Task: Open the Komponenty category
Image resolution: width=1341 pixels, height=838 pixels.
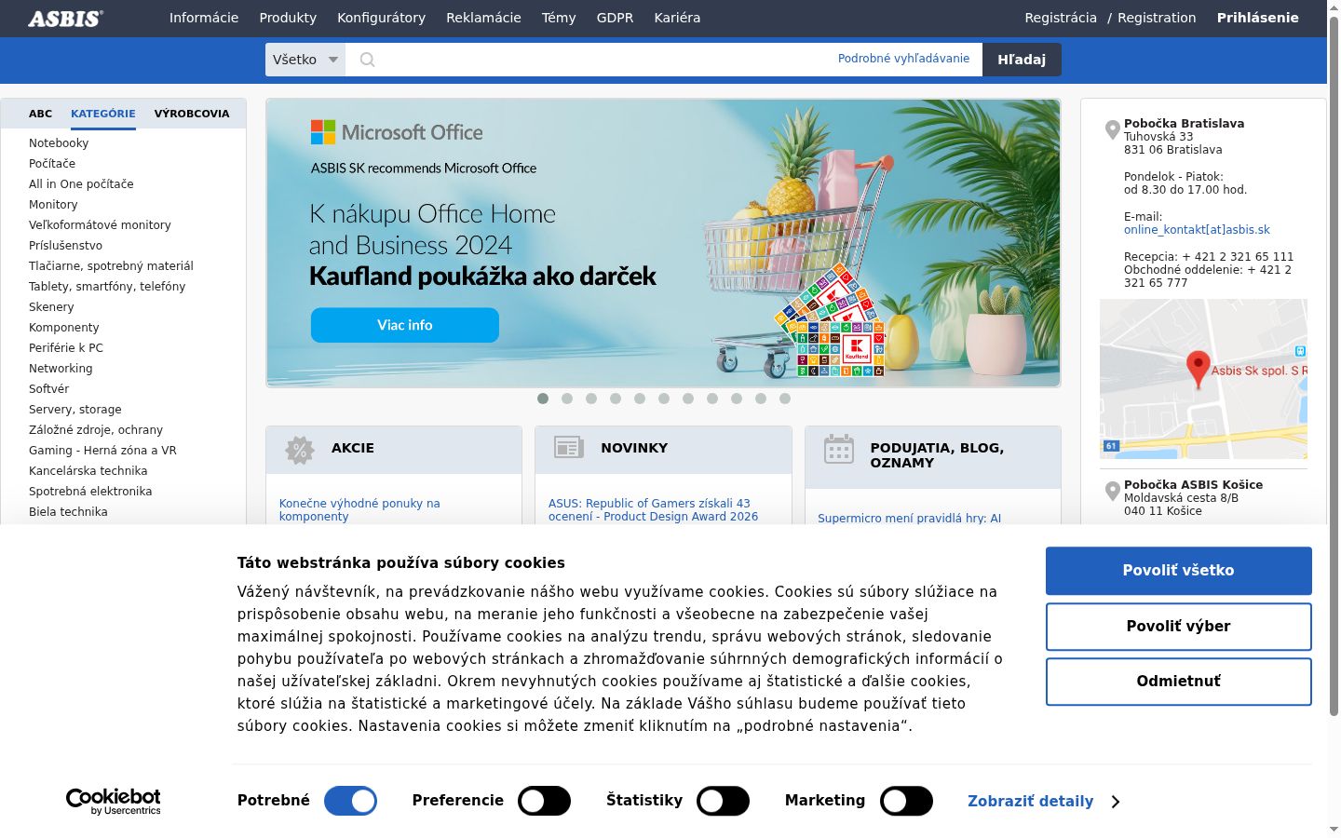Action: pos(63,328)
